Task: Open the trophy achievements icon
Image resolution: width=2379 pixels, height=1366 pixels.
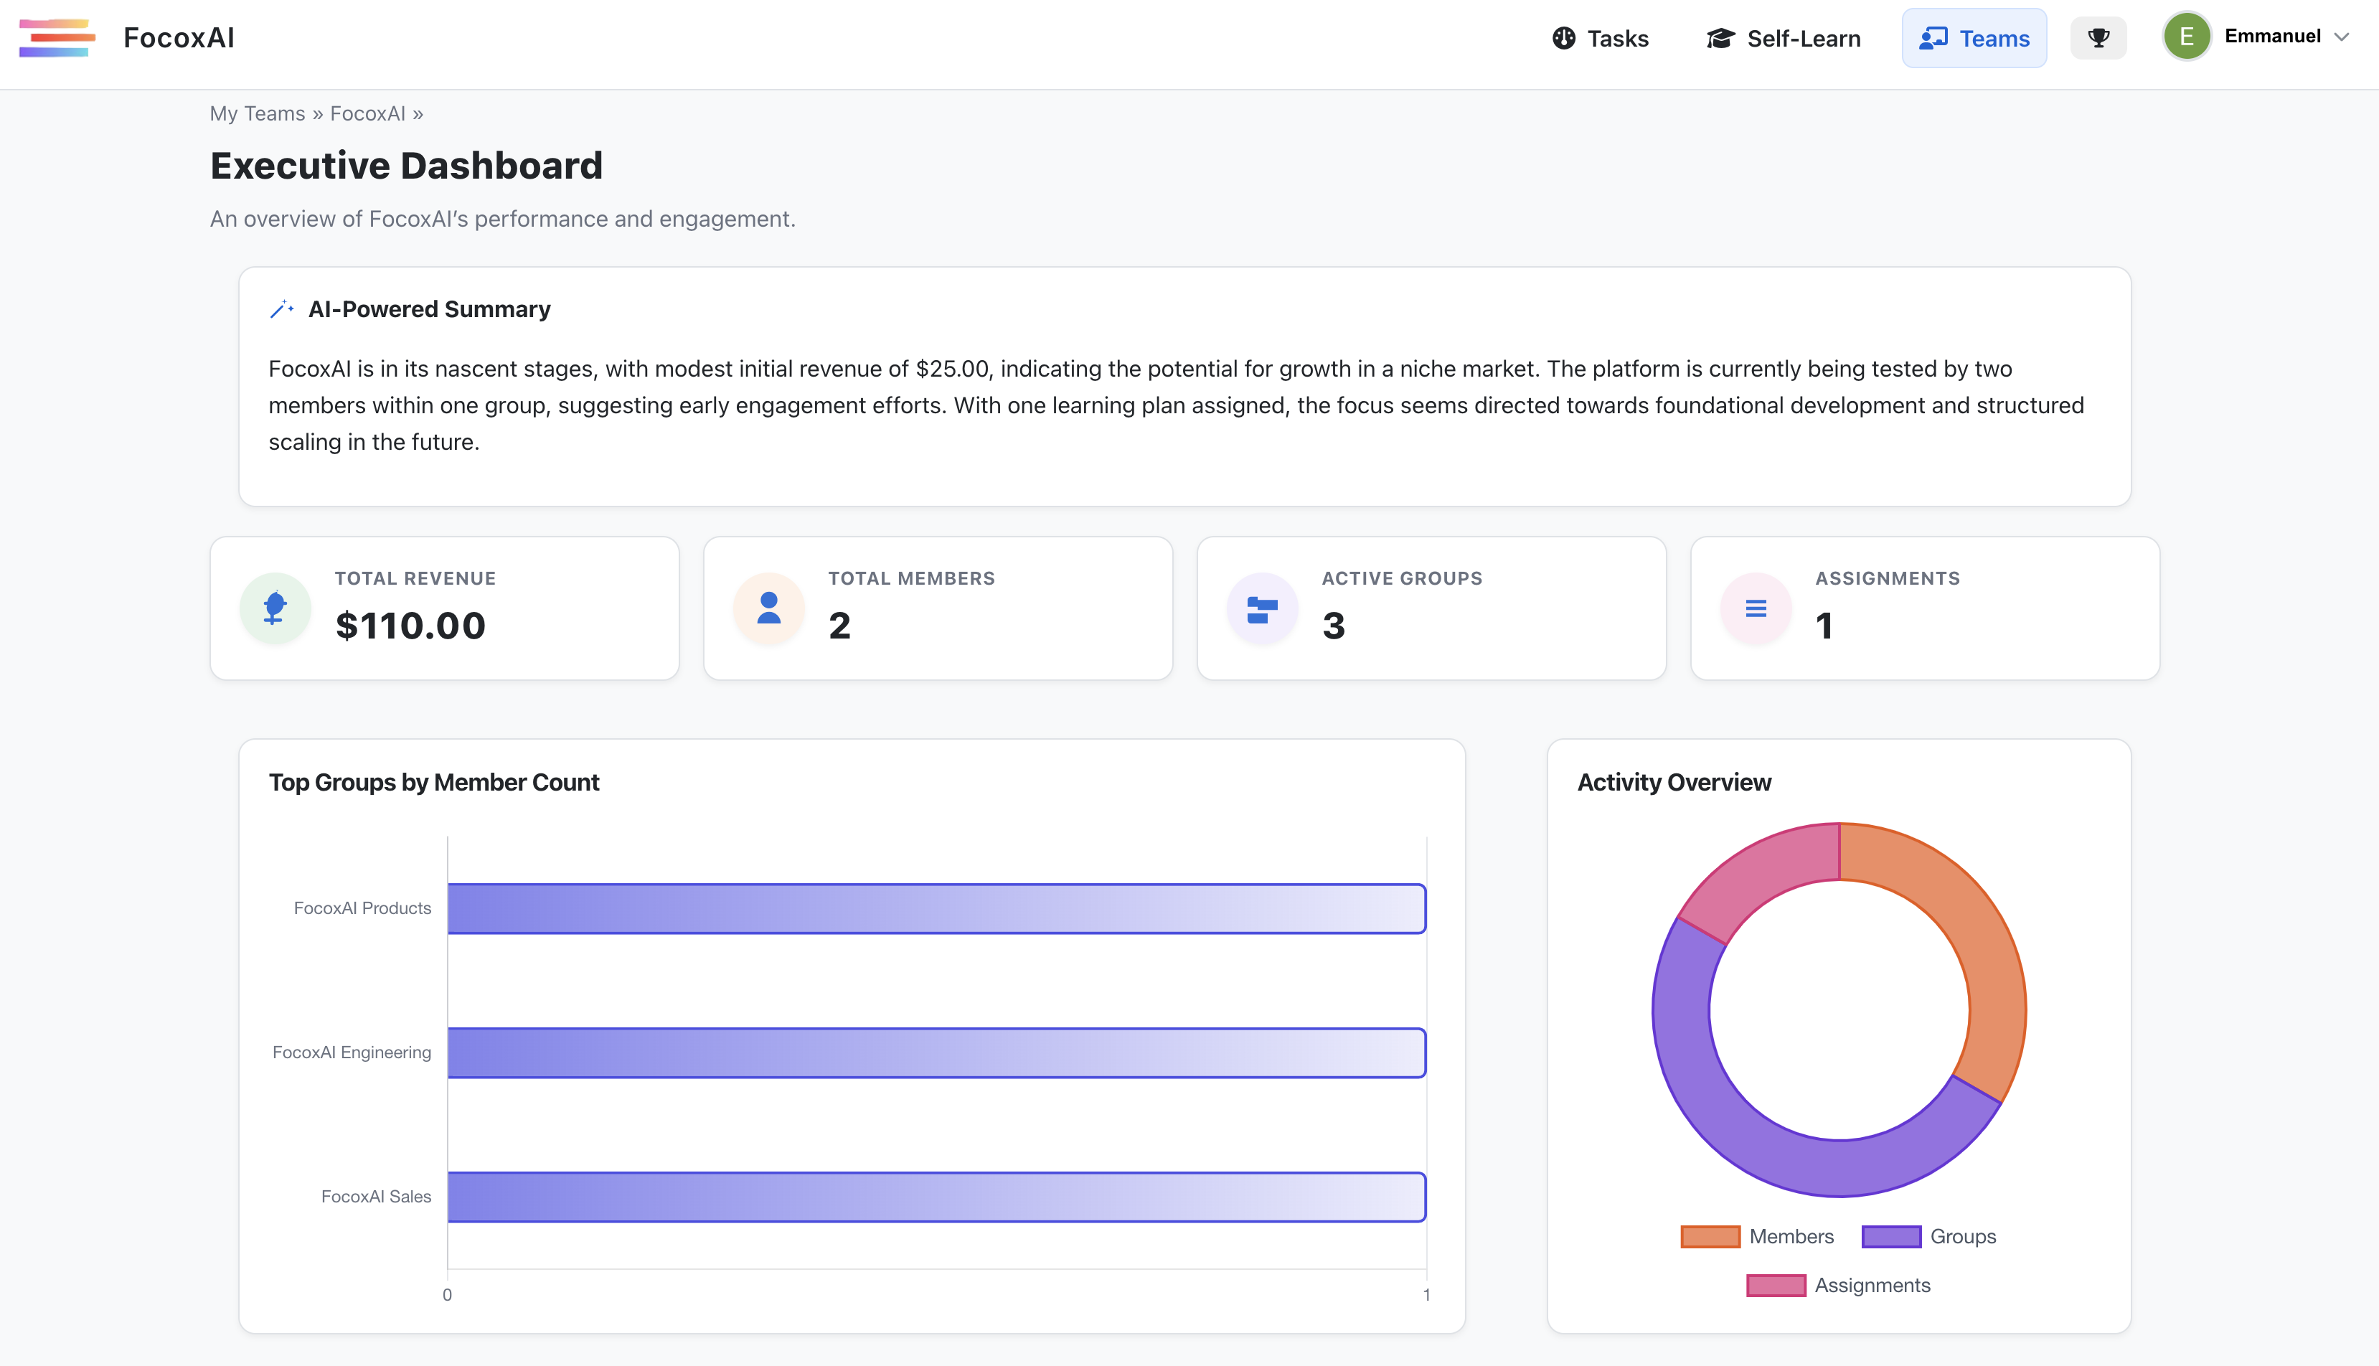Action: point(2098,37)
